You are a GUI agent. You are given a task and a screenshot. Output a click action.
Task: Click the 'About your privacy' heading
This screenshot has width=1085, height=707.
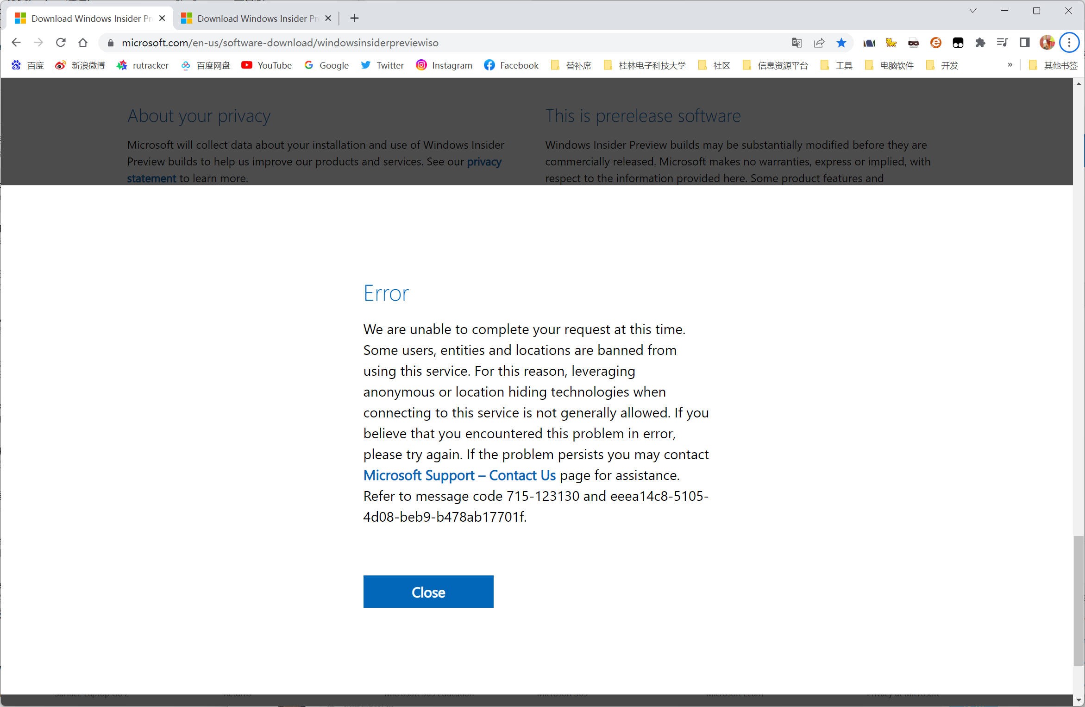click(199, 116)
